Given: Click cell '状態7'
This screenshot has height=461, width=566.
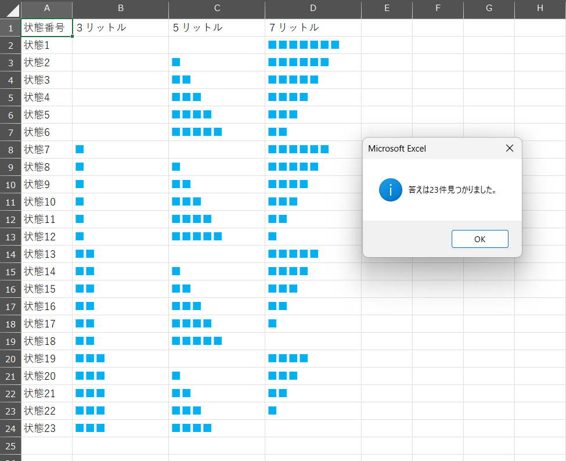Looking at the screenshot, I should [46, 149].
